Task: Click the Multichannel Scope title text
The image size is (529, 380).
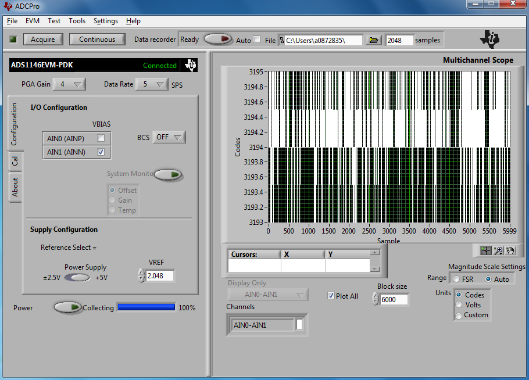Action: coord(478,60)
